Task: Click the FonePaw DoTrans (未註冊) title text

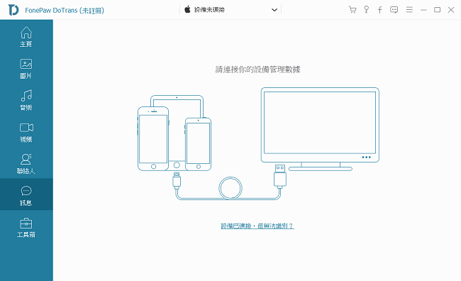Action: (x=65, y=11)
